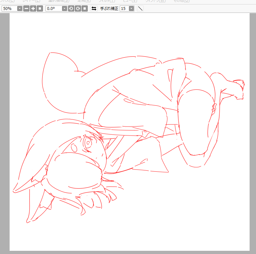This screenshot has width=256, height=254.
Task: Open the 0.0° rotation angle dropdown arrow
Action: click(65, 9)
